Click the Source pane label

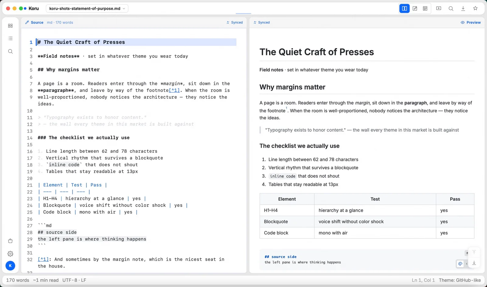[x=34, y=23]
